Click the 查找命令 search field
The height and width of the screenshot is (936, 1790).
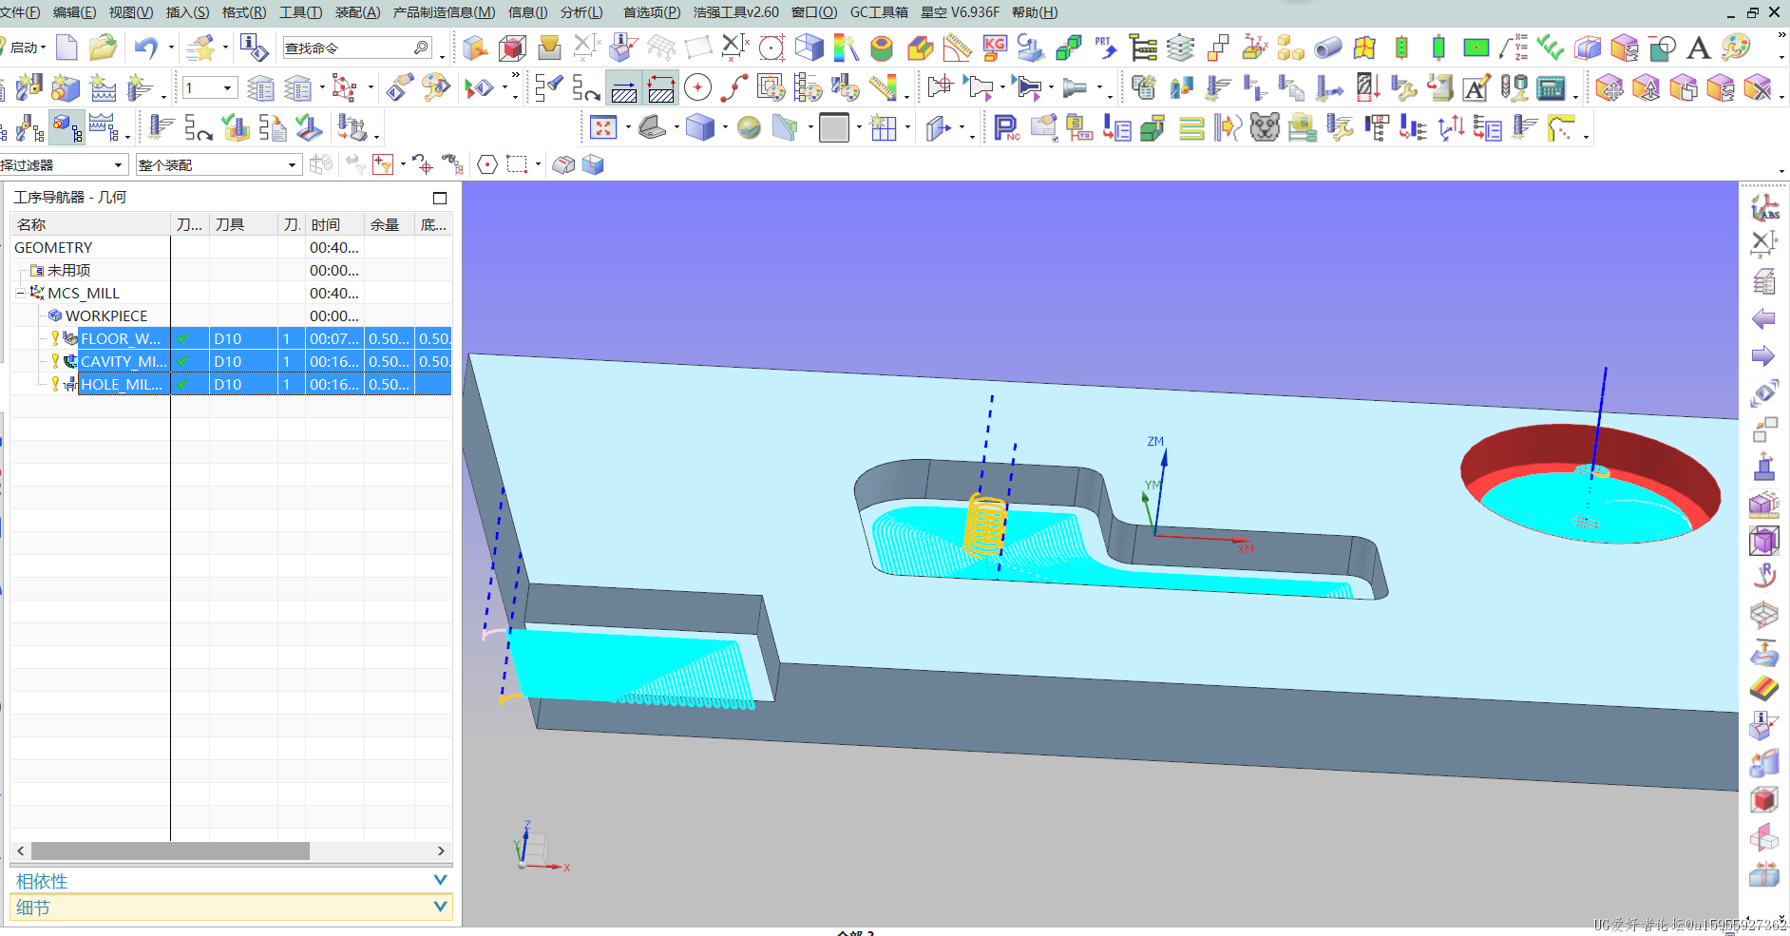(x=358, y=48)
